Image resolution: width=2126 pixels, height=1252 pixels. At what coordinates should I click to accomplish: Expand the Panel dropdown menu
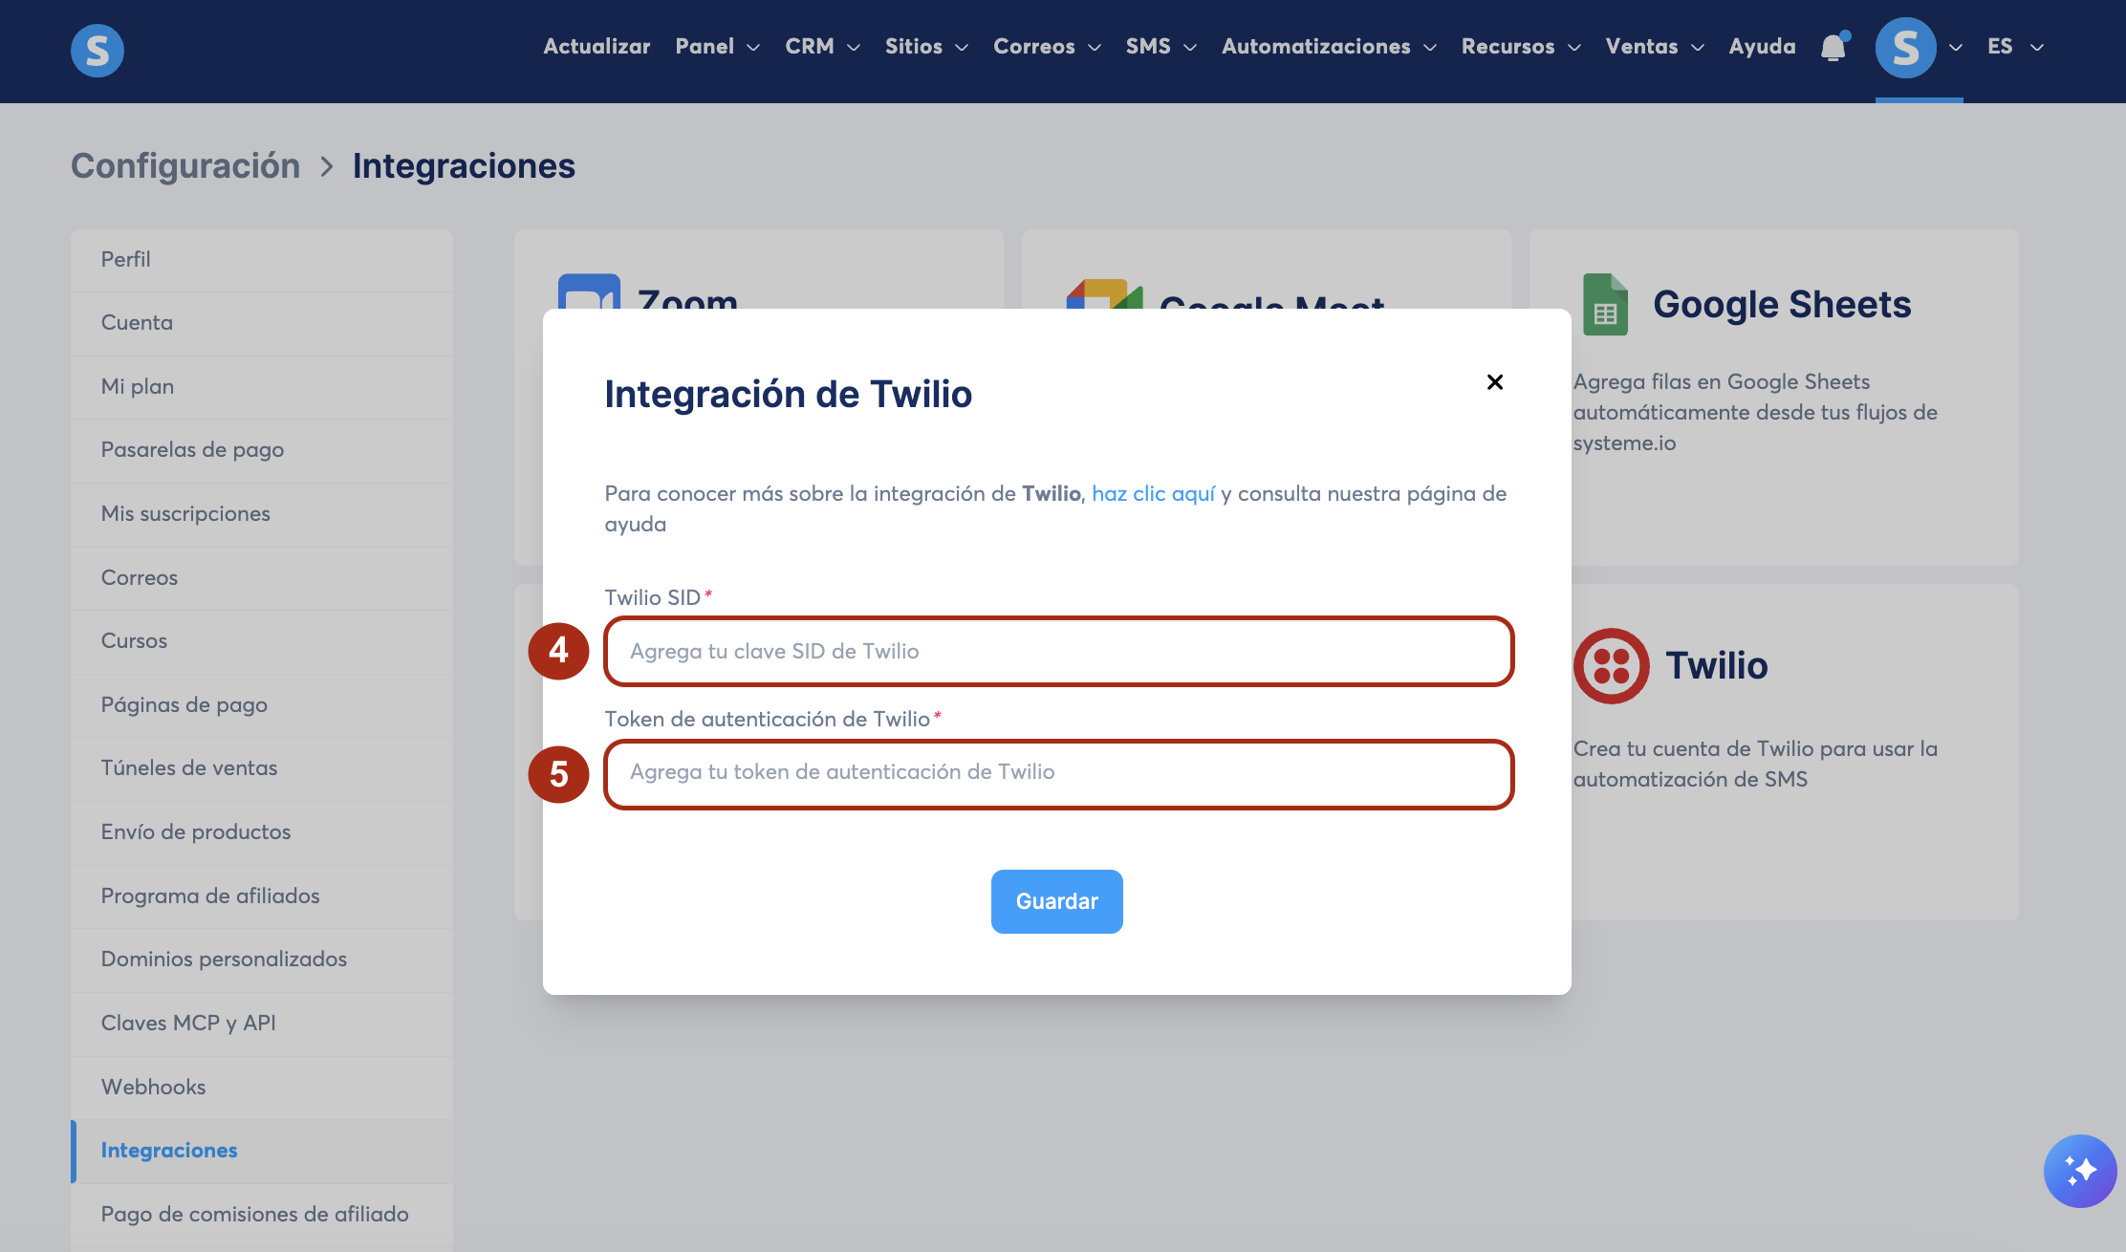717,46
